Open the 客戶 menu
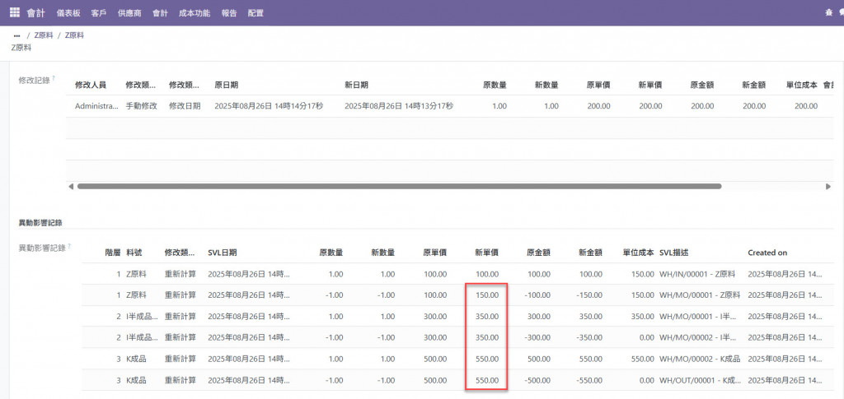The image size is (844, 399). 99,13
